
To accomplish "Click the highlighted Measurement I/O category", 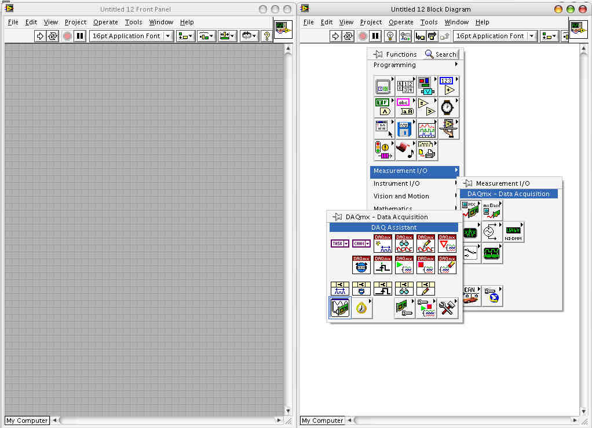I will tap(414, 171).
